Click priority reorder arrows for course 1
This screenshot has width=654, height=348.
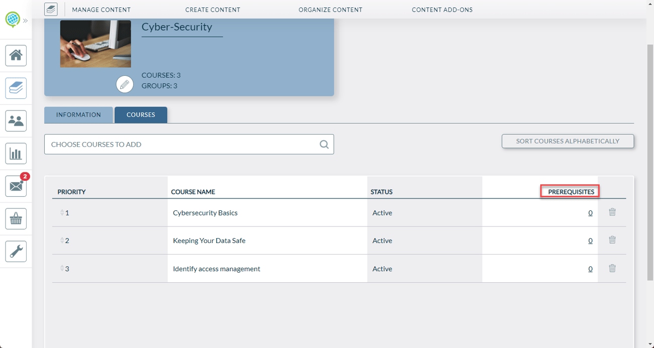[x=62, y=213]
